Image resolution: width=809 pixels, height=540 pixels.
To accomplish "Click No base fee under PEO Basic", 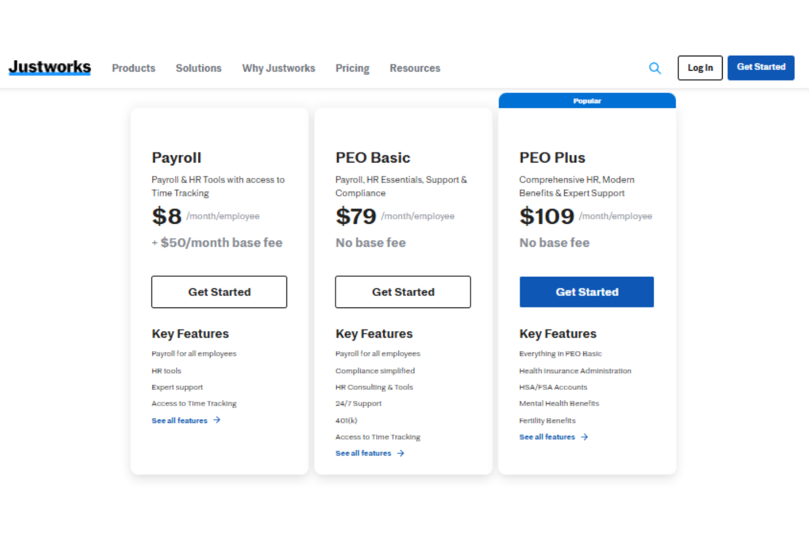I will (371, 242).
